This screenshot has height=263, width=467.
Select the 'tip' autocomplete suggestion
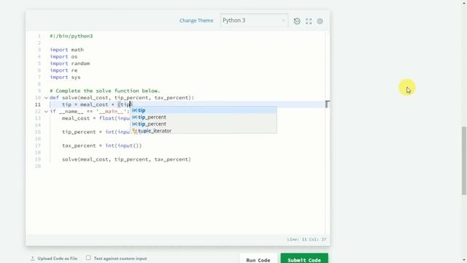pos(204,110)
